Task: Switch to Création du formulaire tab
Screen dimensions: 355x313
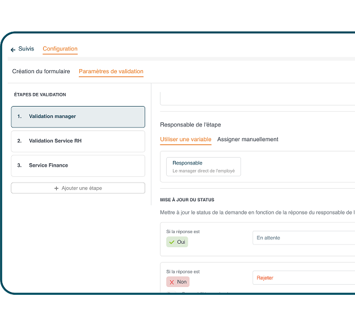Action: [41, 71]
